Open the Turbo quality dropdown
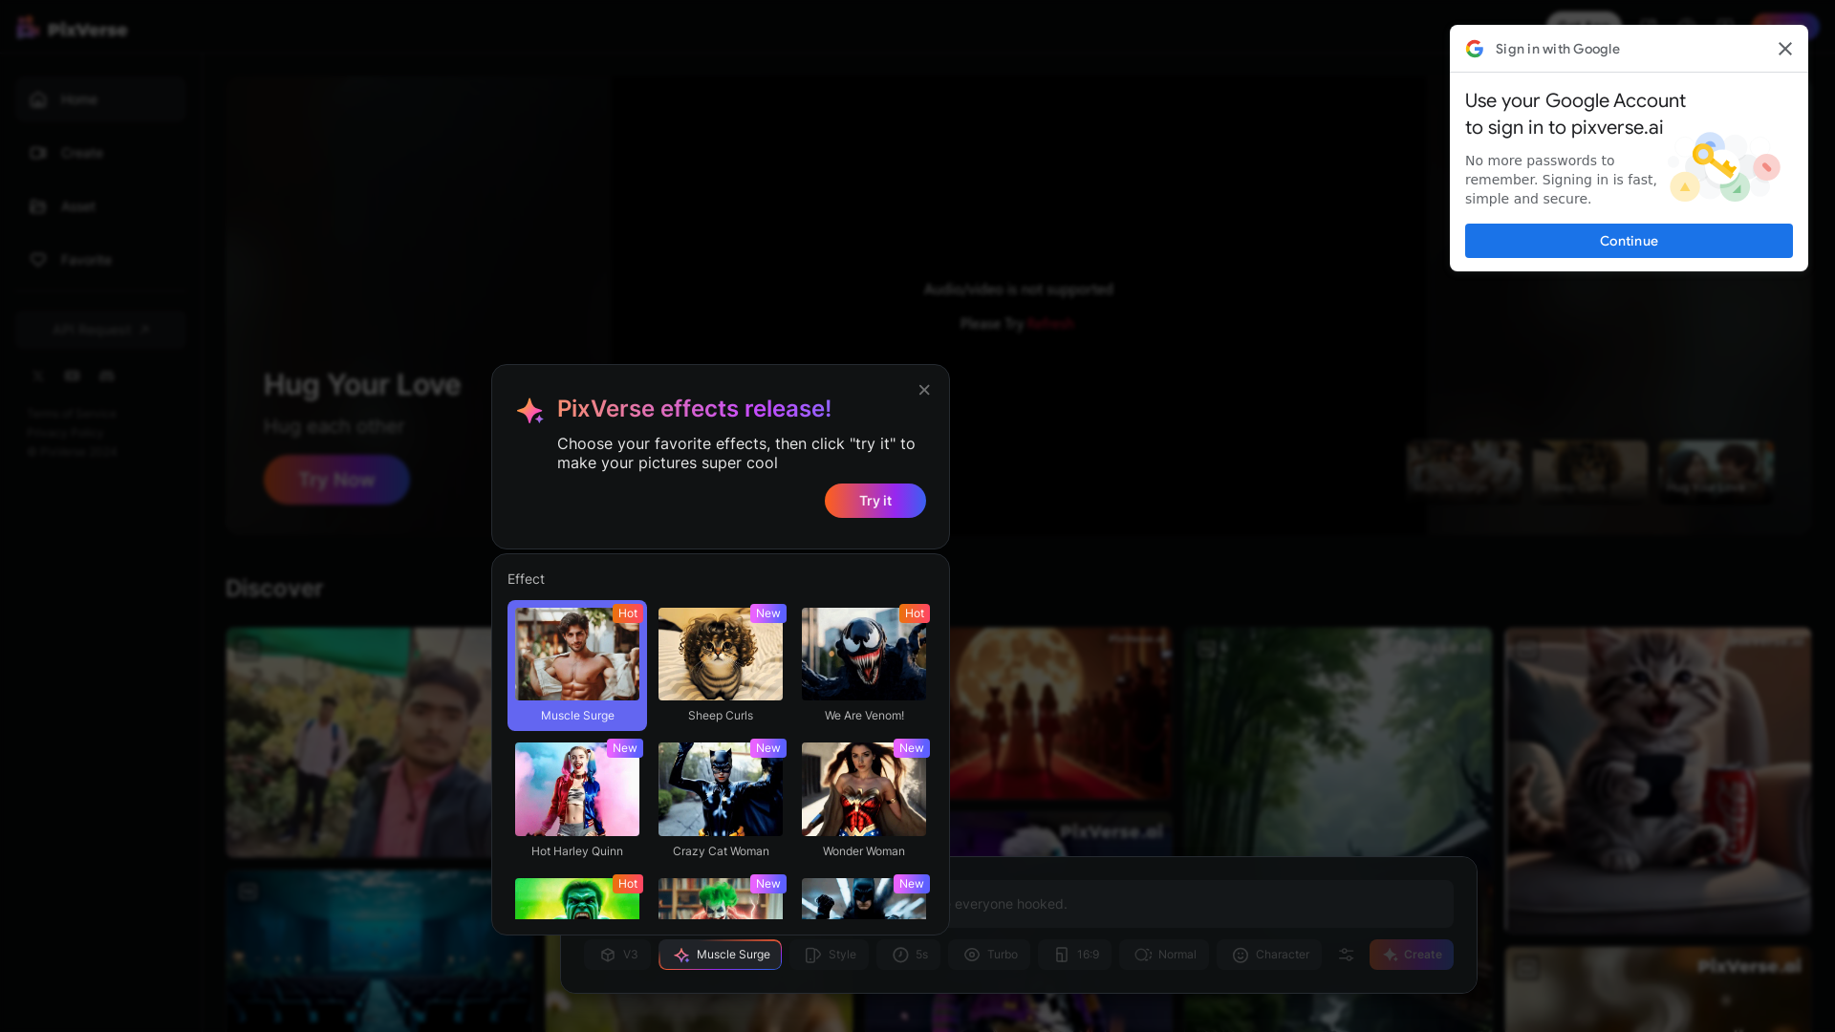The image size is (1835, 1032). point(989,955)
